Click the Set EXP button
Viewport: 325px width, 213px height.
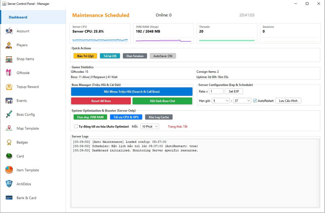pyautogui.click(x=234, y=91)
